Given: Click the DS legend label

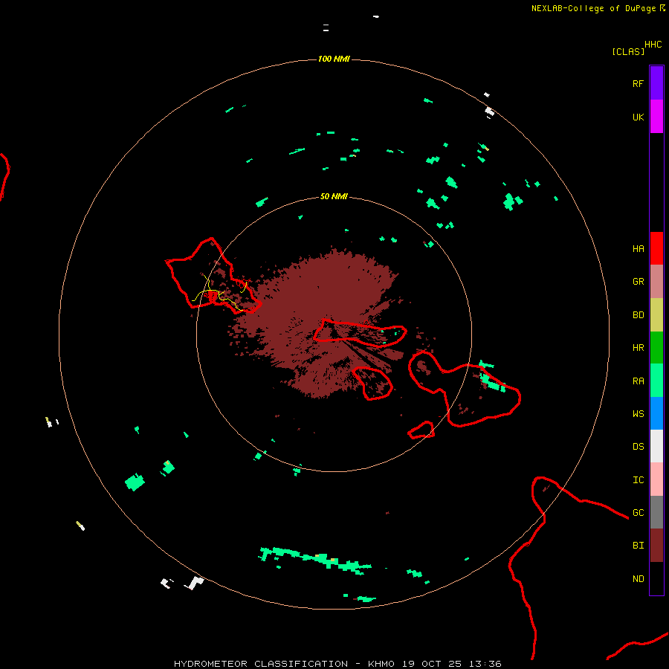Looking at the screenshot, I should pos(638,447).
